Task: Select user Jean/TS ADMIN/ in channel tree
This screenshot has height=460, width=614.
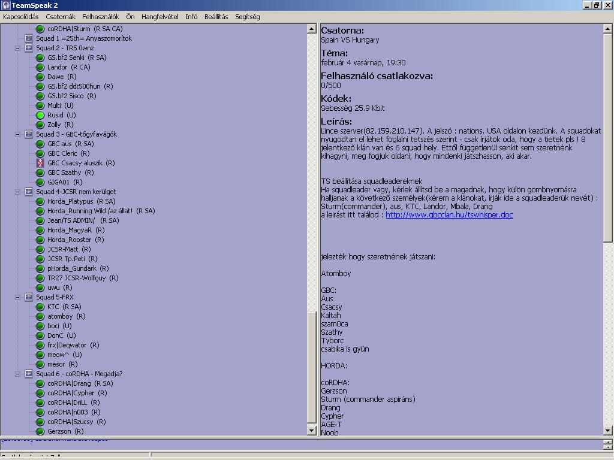Action: 75,220
